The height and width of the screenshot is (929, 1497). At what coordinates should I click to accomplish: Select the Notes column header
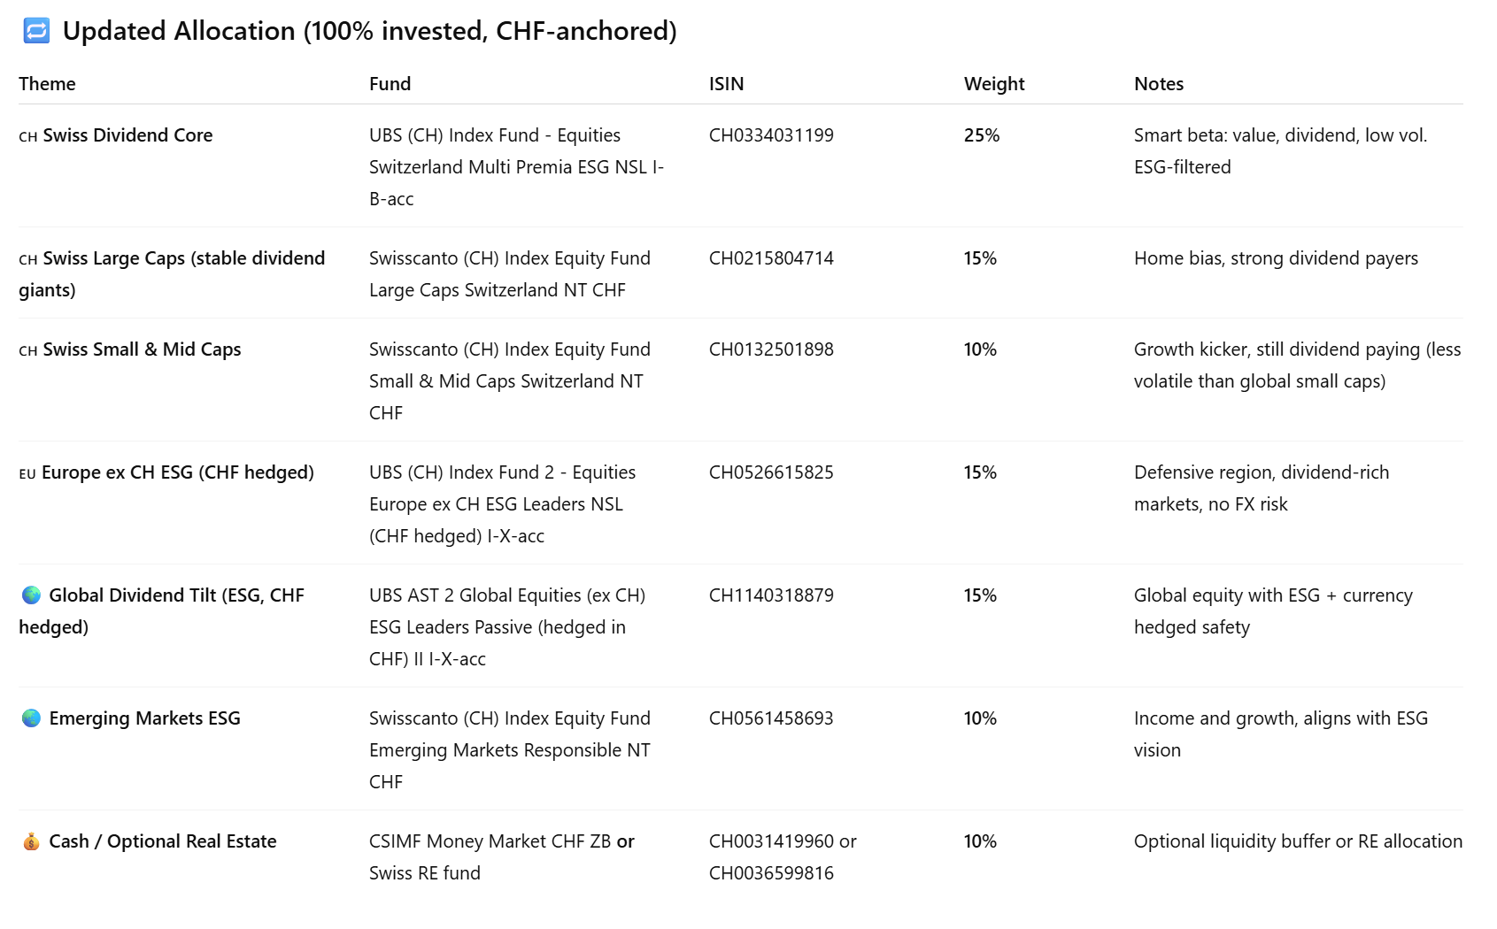1159,84
